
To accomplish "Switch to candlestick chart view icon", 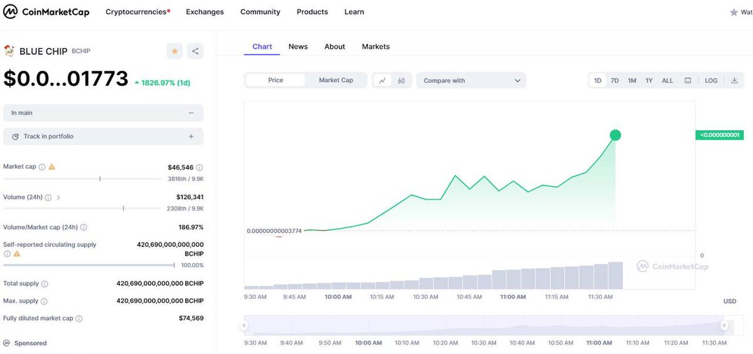I will tap(401, 80).
